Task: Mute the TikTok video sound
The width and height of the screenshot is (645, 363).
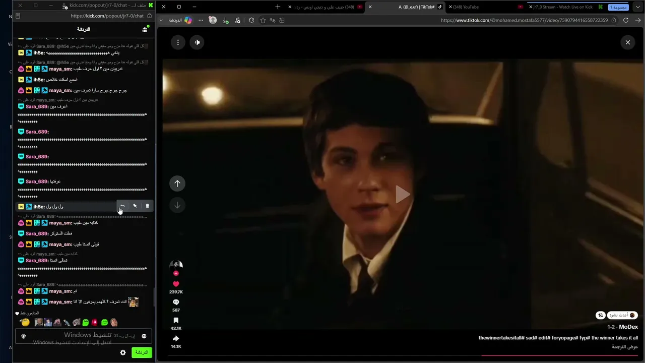Action: click(x=197, y=42)
